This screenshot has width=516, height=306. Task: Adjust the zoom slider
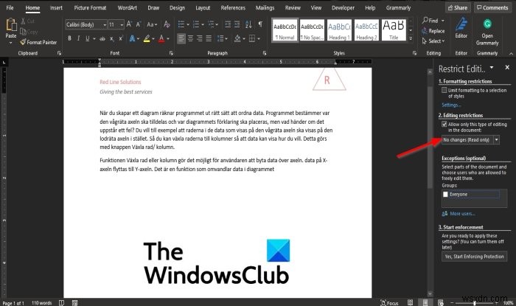[474, 303]
